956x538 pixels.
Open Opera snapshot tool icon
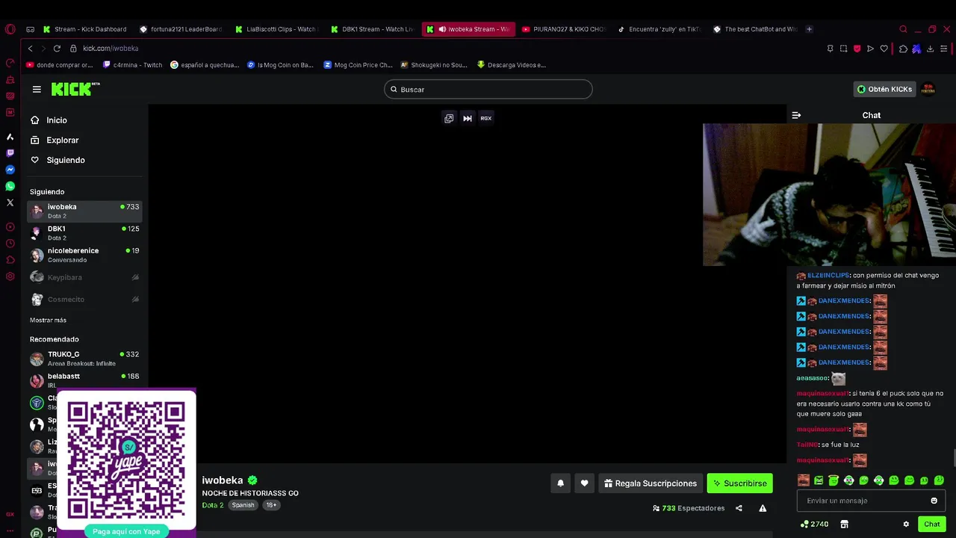click(x=843, y=49)
